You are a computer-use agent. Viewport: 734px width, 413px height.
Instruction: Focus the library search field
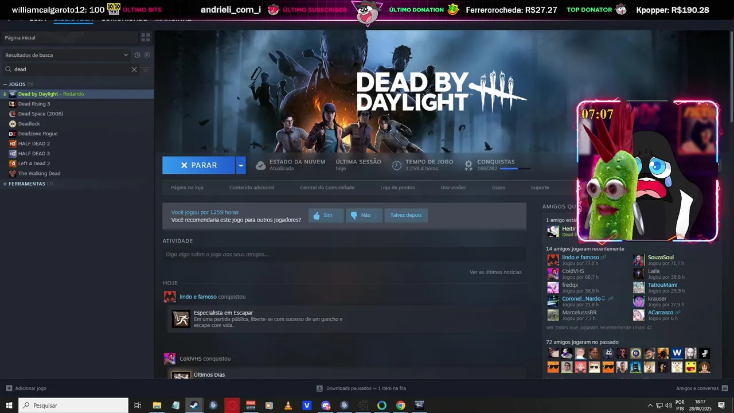[x=72, y=69]
